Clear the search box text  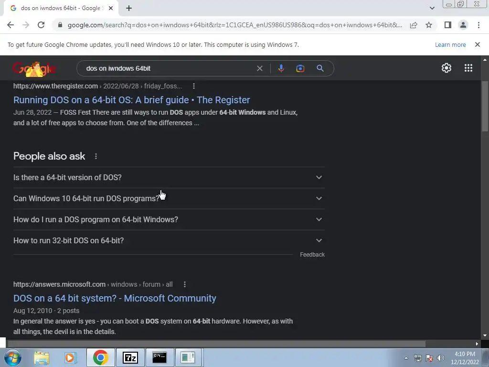coord(259,68)
